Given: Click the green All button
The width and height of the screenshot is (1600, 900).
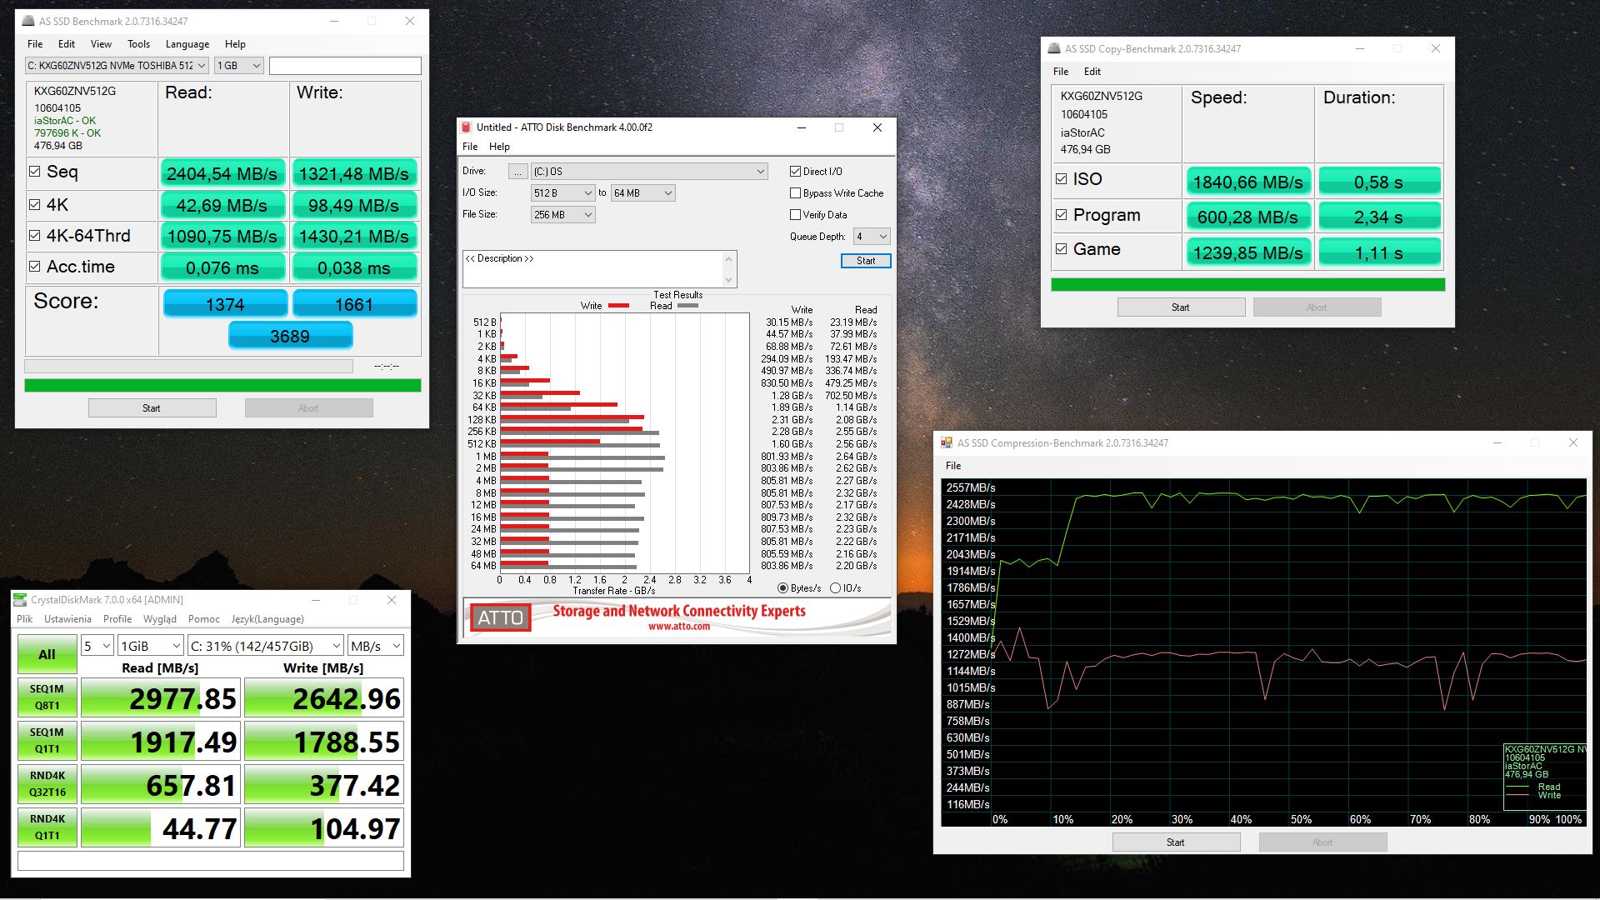Looking at the screenshot, I should point(47,654).
